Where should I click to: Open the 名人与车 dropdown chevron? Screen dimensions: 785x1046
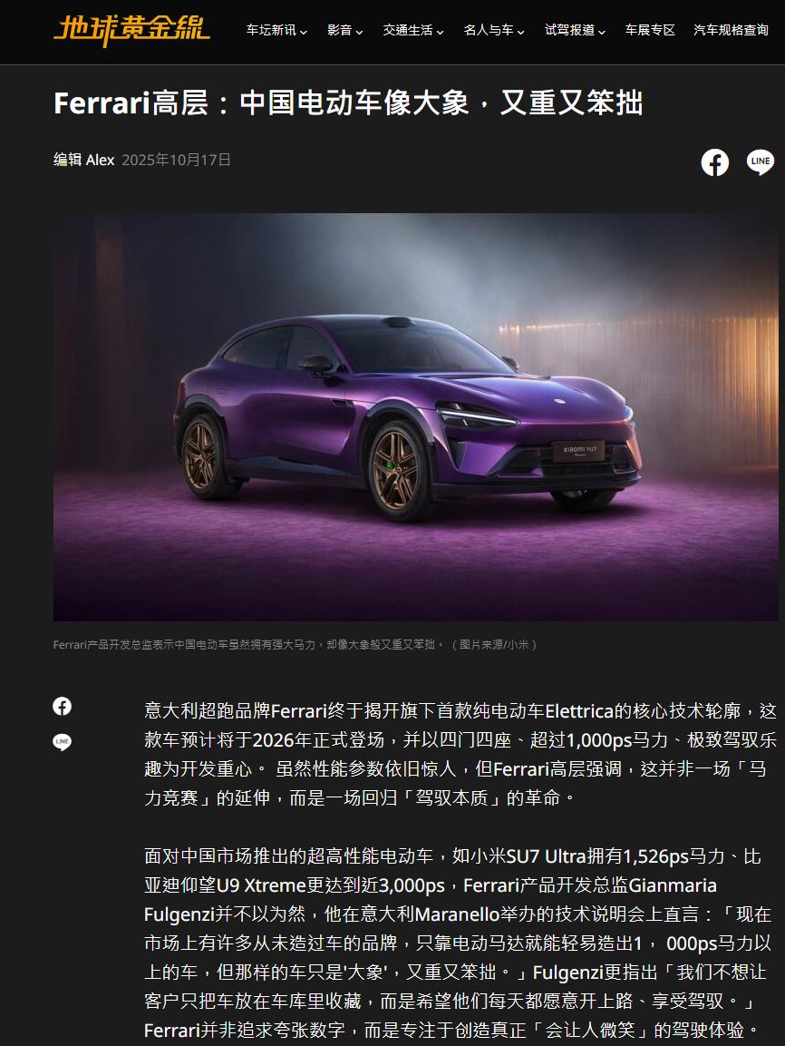[520, 32]
